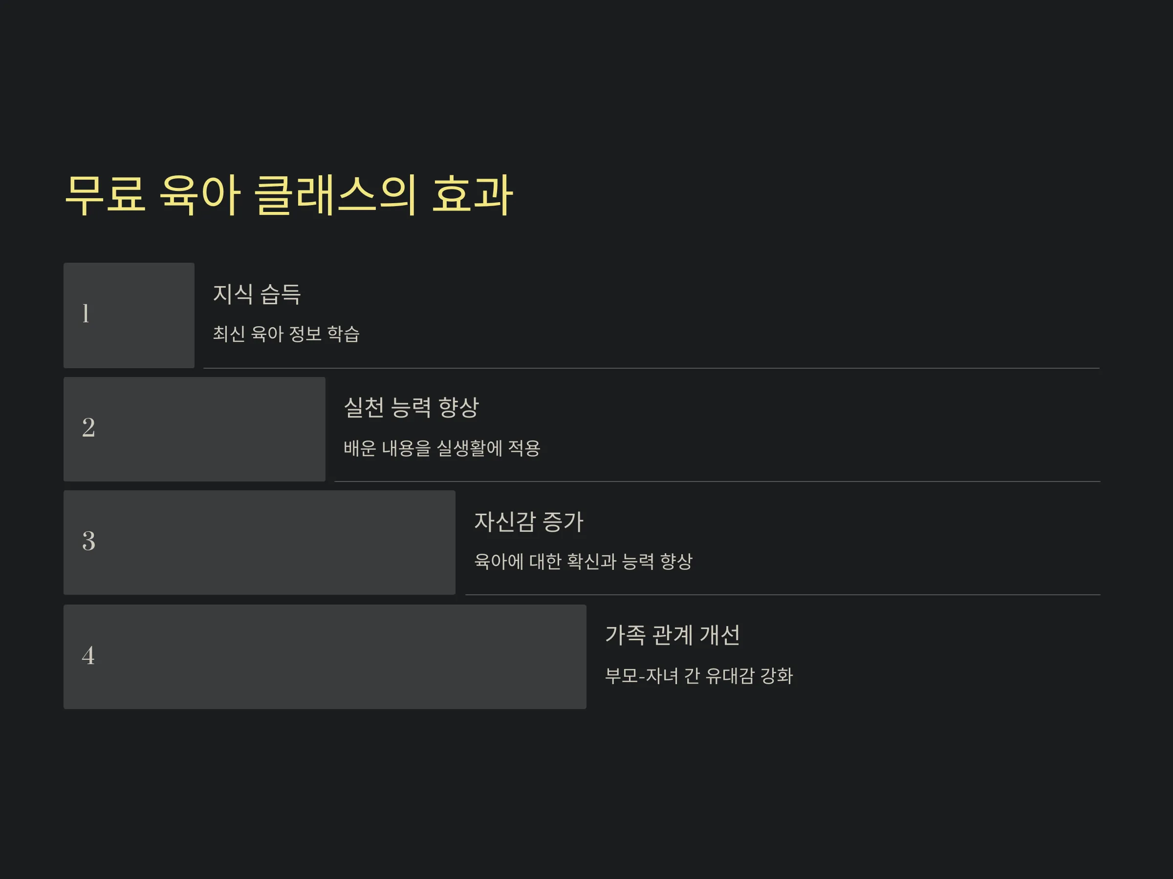Click the text 부모-자녀 간 유대감 강화
The image size is (1173, 879).
[699, 675]
